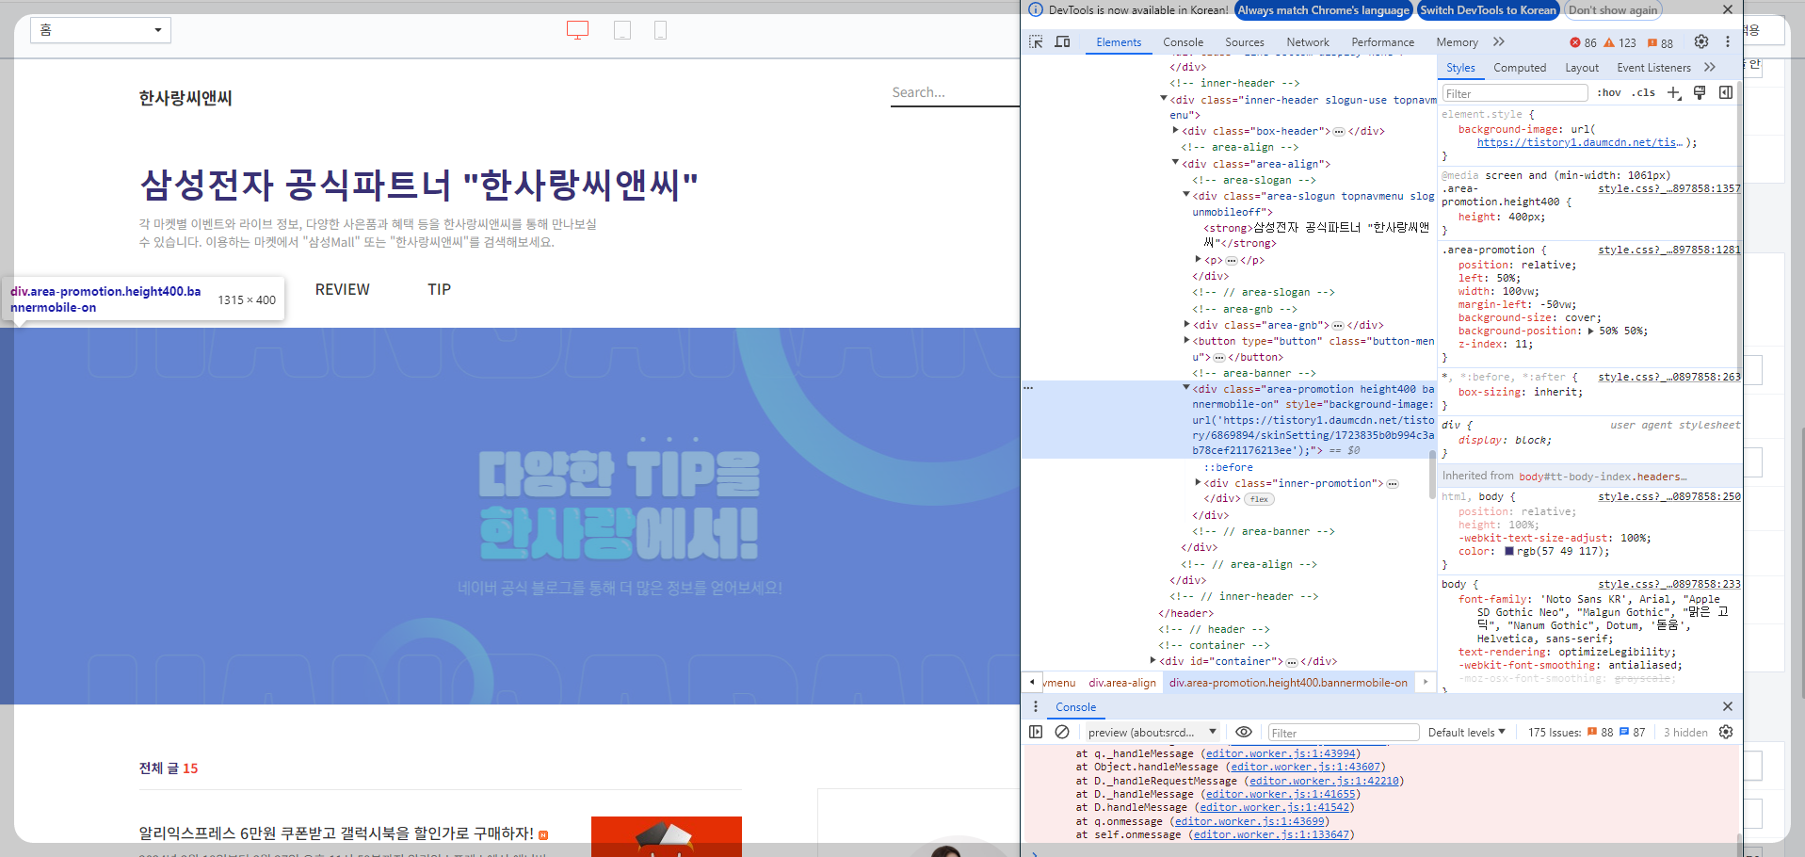Expand the div id container node
This screenshot has width=1805, height=857.
[x=1153, y=660]
